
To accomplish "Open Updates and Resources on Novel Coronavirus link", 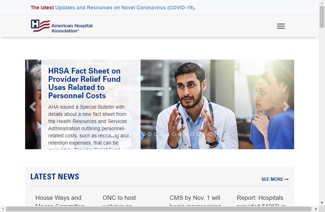I will (x=124, y=8).
